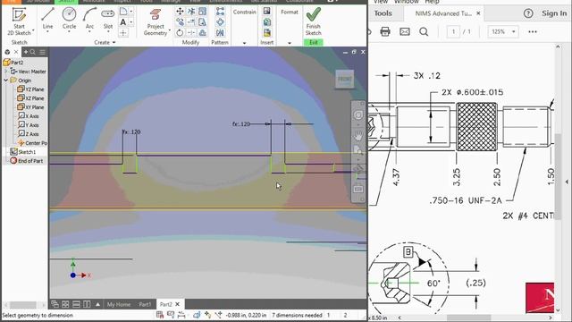Select the Point tool in Create panel

(x=123, y=33)
